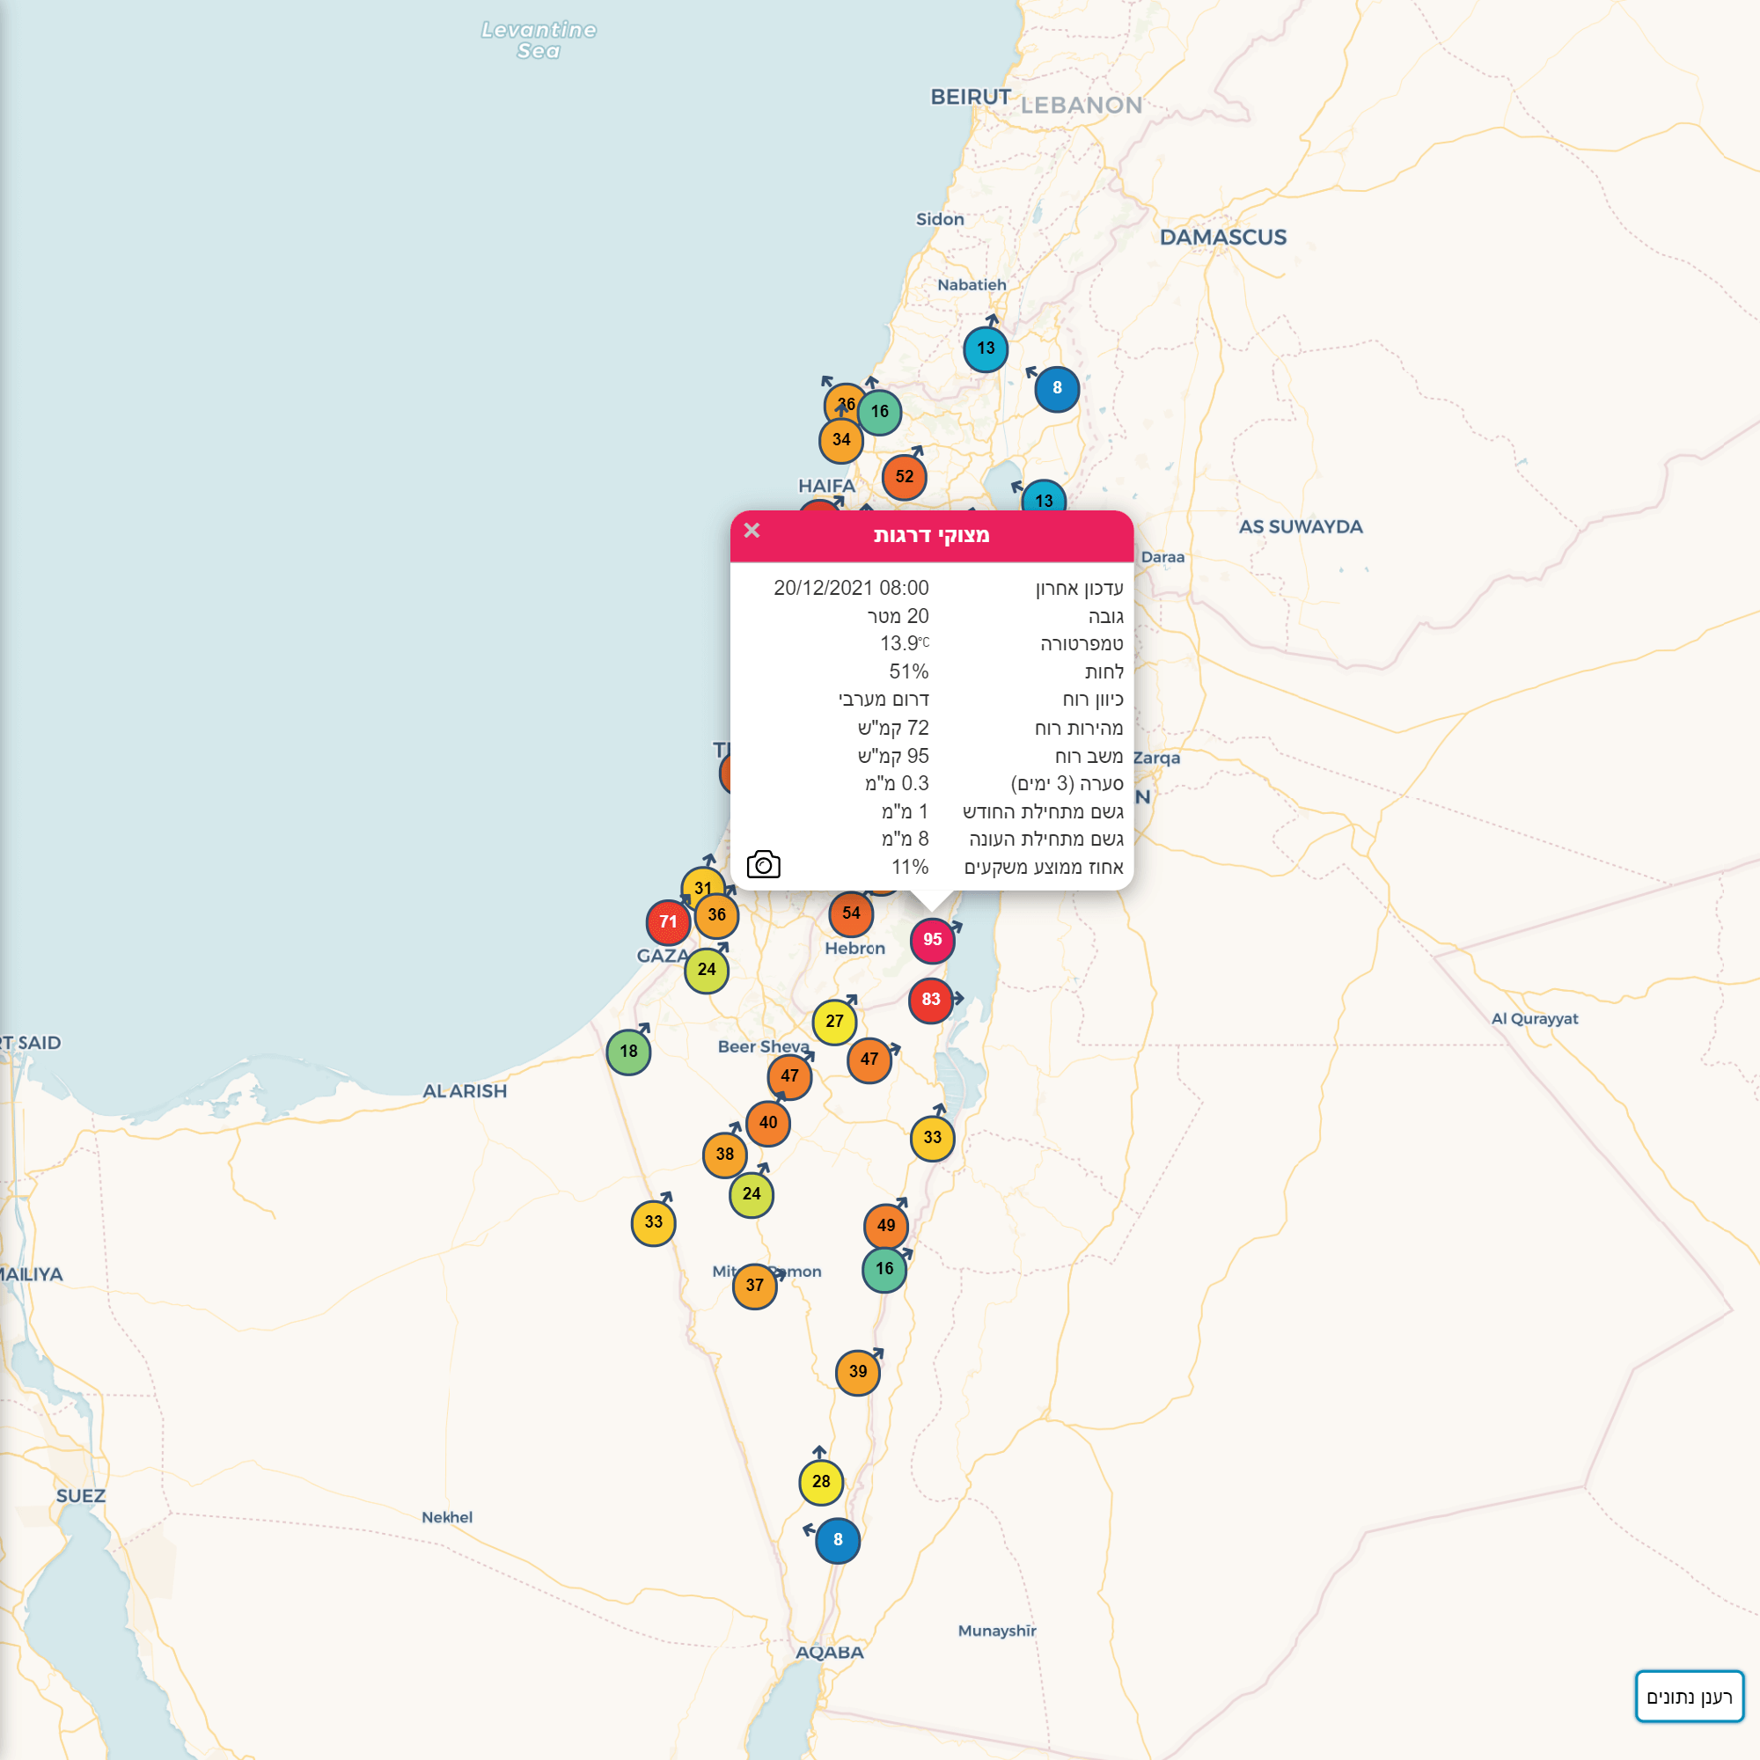The width and height of the screenshot is (1760, 1760).
Task: Select the cyan 13 marker below Nabatieh
Action: [x=986, y=348]
